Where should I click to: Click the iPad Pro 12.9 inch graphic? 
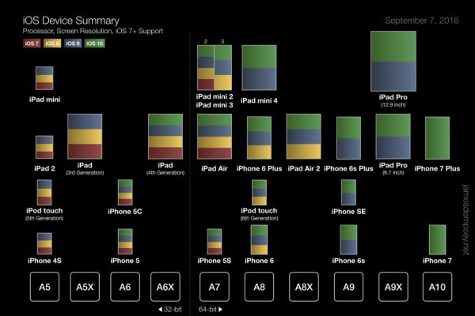click(393, 61)
